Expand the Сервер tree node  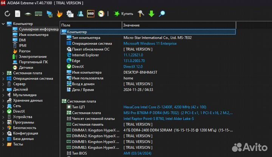click(x=3, y=84)
